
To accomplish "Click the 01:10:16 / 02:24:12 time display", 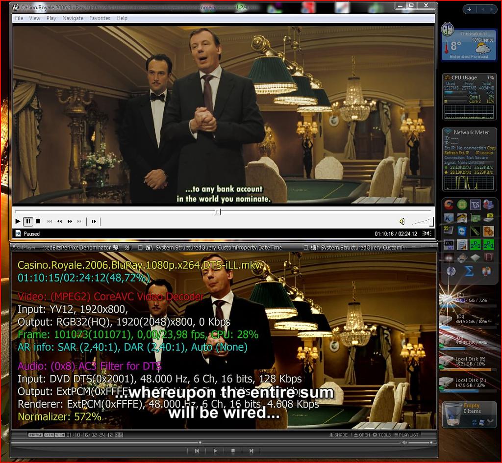I will [396, 234].
